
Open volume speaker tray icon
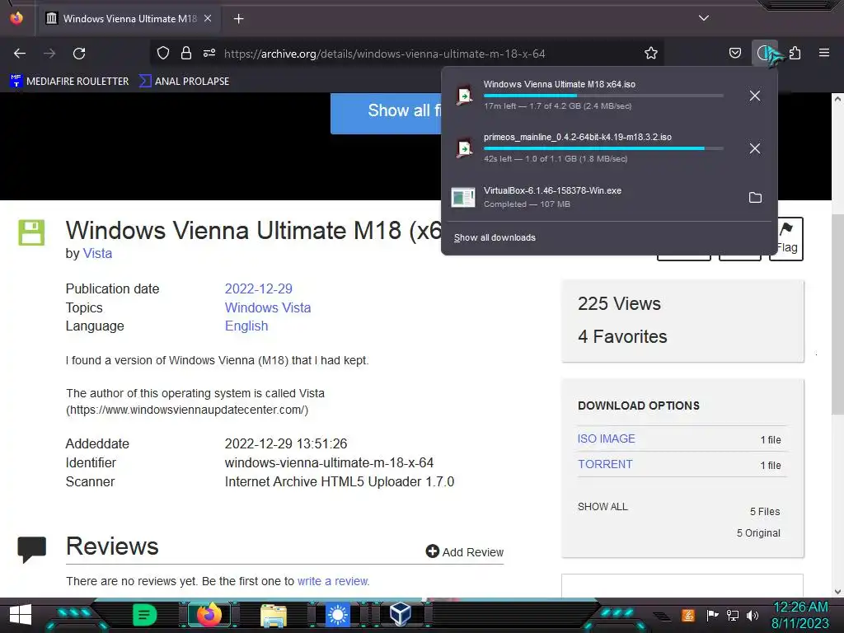753,615
